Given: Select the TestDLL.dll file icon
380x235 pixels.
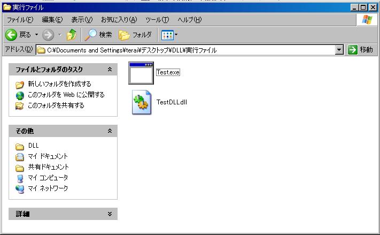Looking at the screenshot, I should (x=142, y=102).
